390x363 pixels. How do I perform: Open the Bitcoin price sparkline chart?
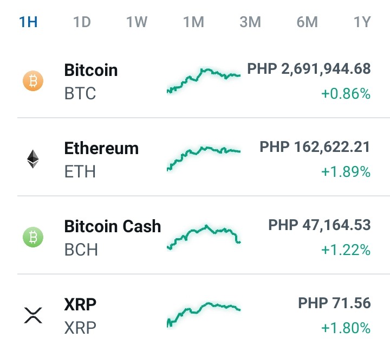pyautogui.click(x=204, y=81)
